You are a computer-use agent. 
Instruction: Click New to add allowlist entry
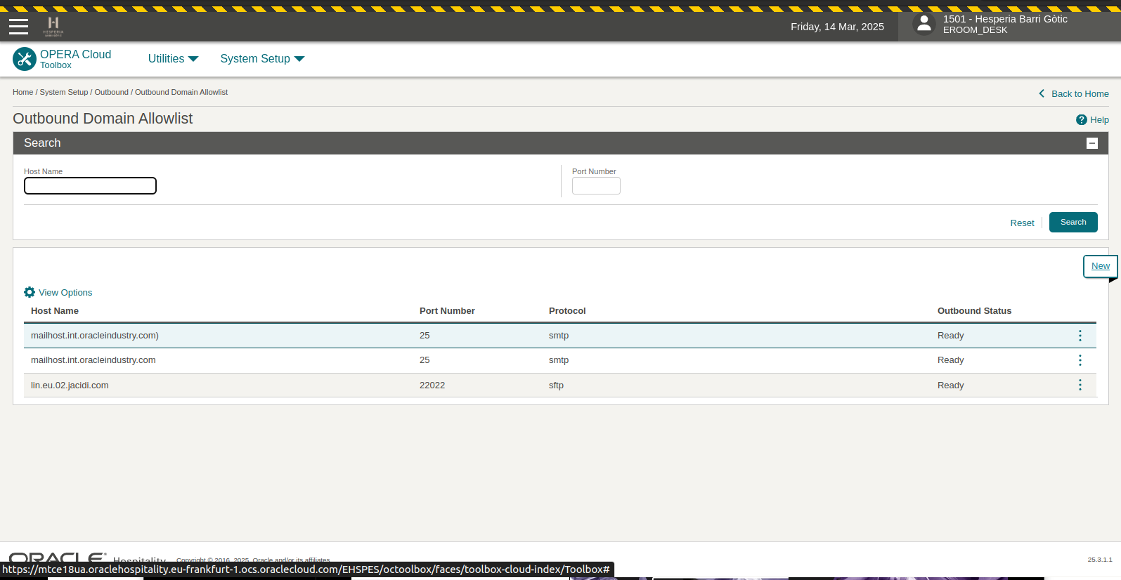(x=1100, y=266)
